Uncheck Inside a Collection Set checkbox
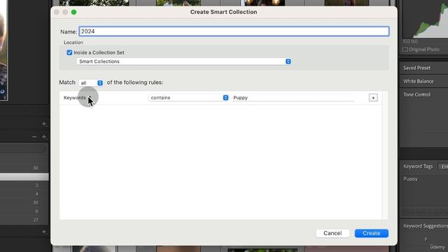 (69, 52)
